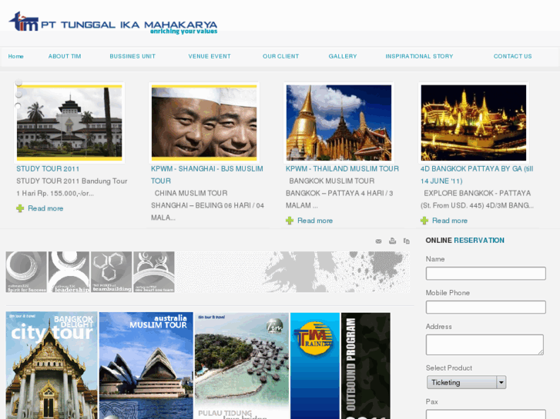This screenshot has height=419, width=560.
Task: Read more about Thailand Muslim Tour
Action: tap(315, 221)
